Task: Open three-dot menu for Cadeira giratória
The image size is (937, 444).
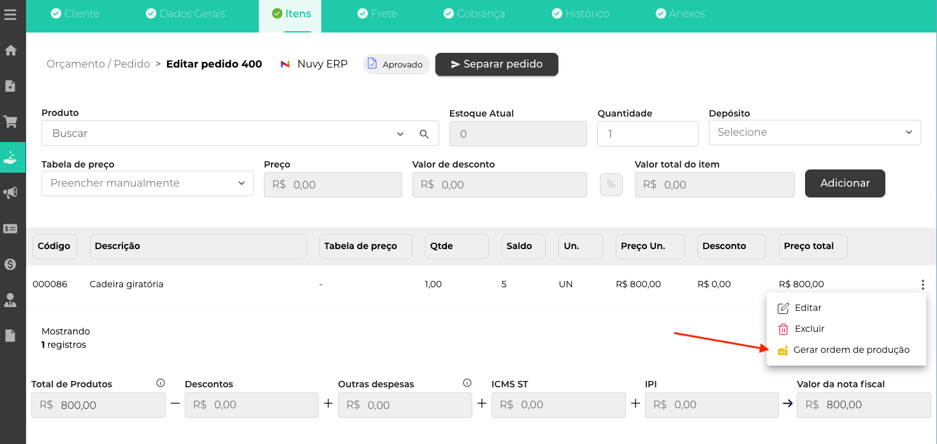Action: click(922, 285)
